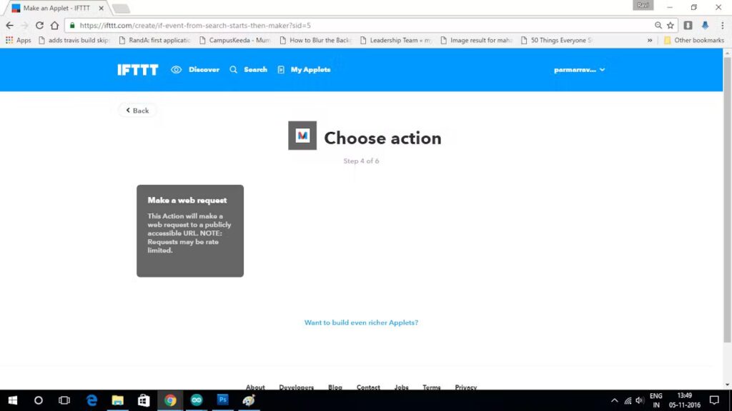732x411 pixels.
Task: Open the Search page
Action: pyautogui.click(x=248, y=70)
